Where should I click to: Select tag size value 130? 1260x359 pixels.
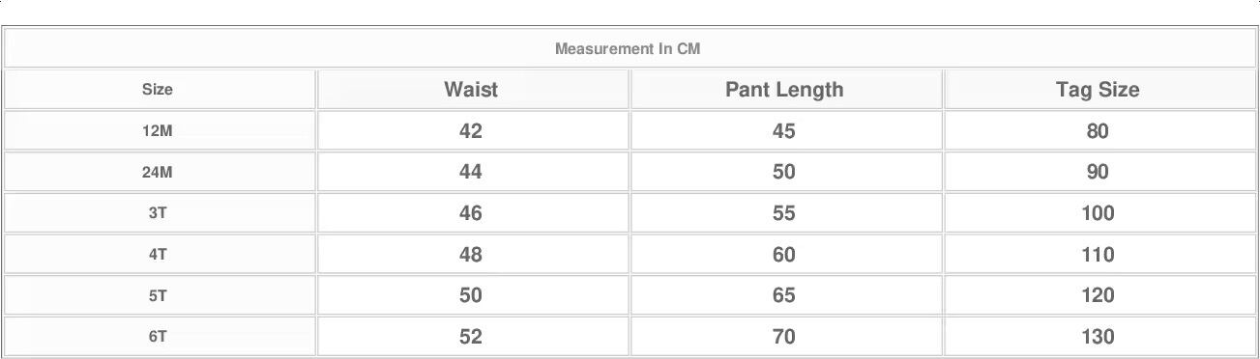pyautogui.click(x=1098, y=337)
